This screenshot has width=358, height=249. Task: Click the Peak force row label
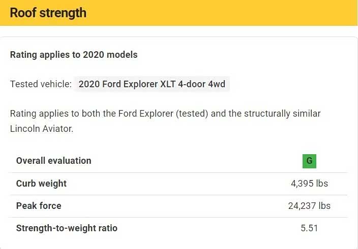click(39, 206)
